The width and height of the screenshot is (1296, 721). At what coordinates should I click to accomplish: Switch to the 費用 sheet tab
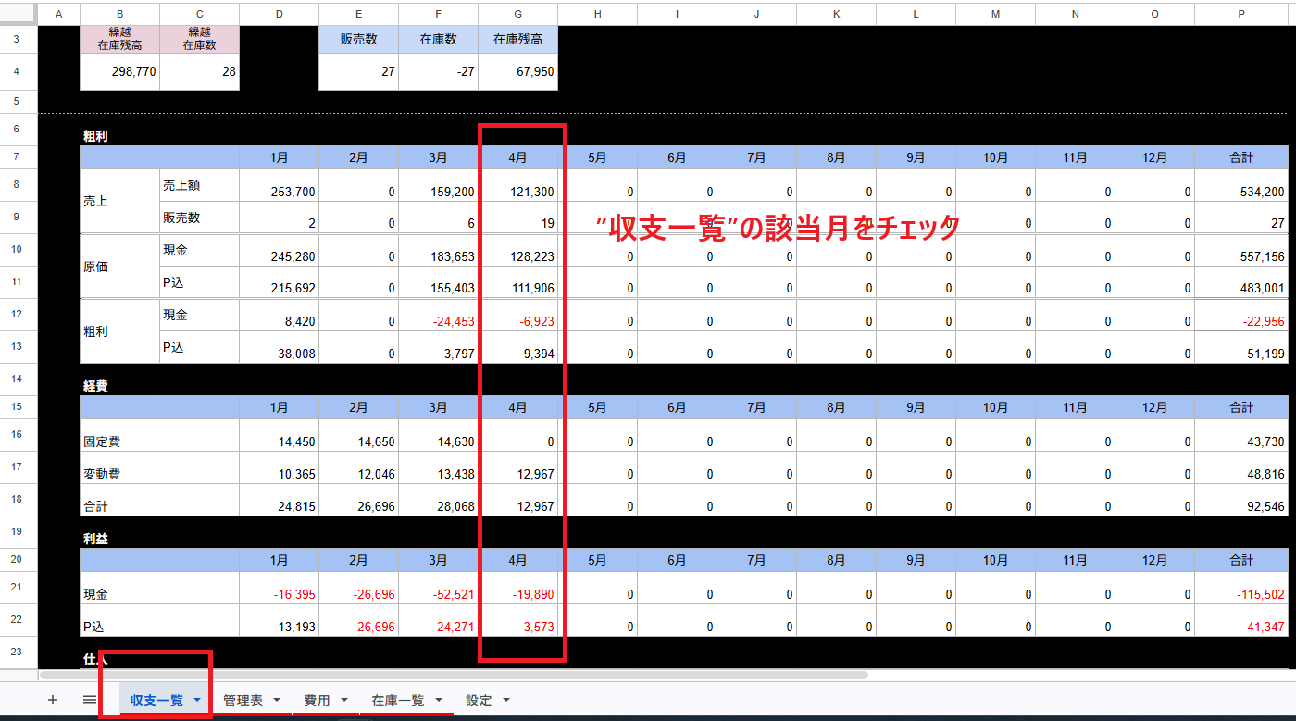(318, 701)
